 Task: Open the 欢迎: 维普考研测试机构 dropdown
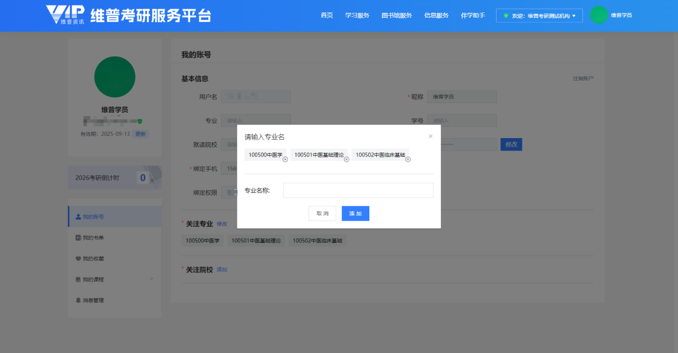point(539,16)
